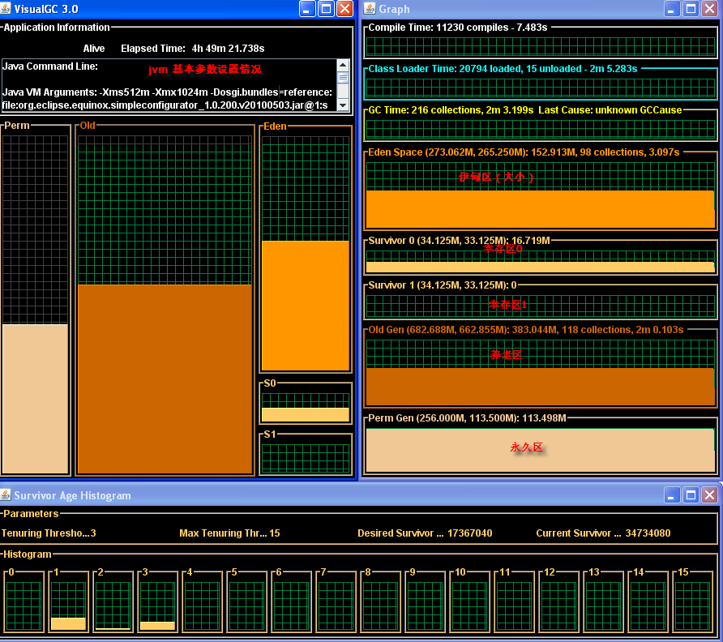
Task: Click the 'Elapsed Time: 4h 49m 21.738s' text
Action: 193,49
